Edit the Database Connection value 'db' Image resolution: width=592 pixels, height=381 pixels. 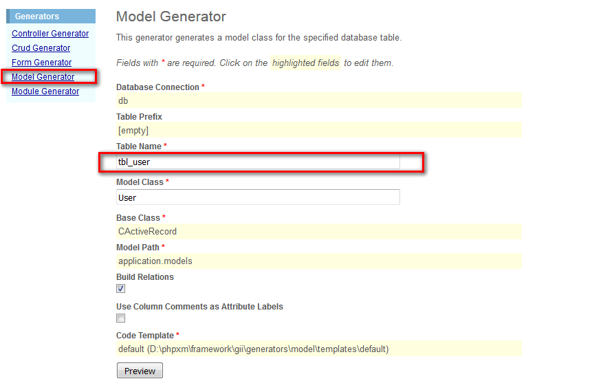[318, 100]
